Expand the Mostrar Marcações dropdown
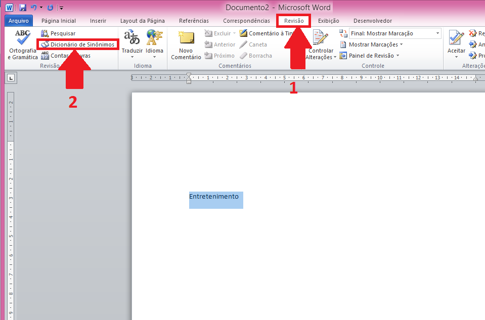This screenshot has width=485, height=320. point(375,44)
